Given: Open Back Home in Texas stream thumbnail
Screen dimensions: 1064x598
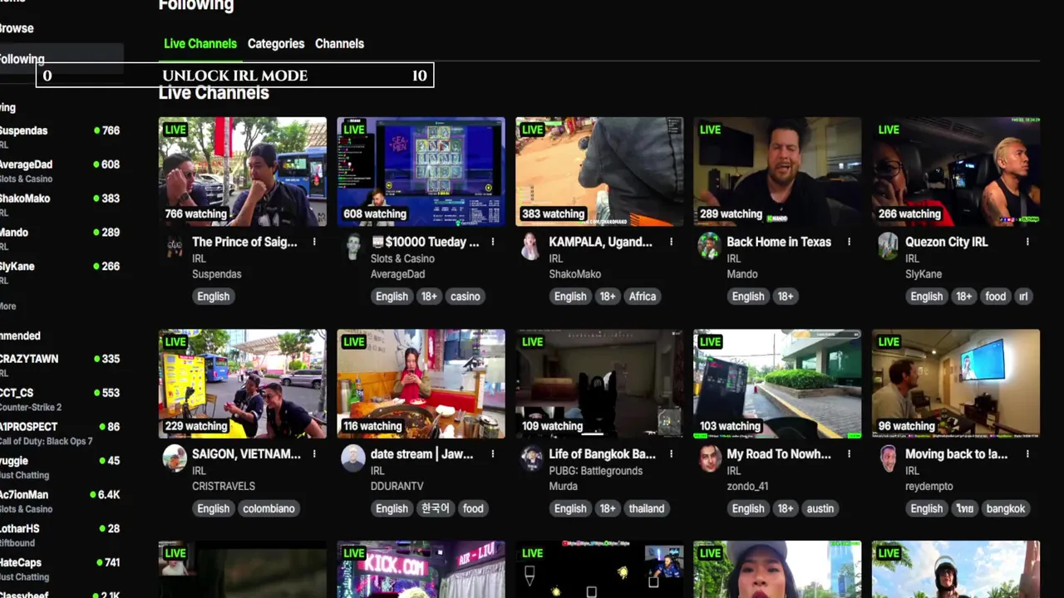Looking at the screenshot, I should click(x=777, y=172).
